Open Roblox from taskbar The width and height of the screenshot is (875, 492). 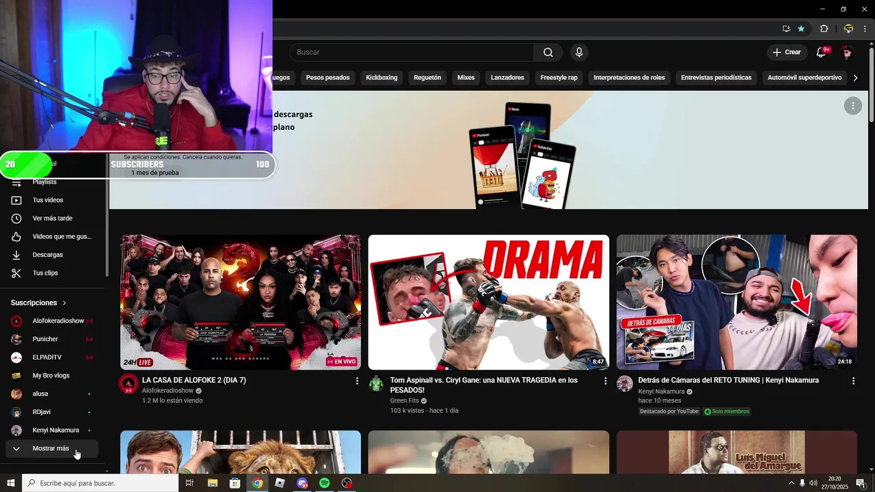coord(280,483)
